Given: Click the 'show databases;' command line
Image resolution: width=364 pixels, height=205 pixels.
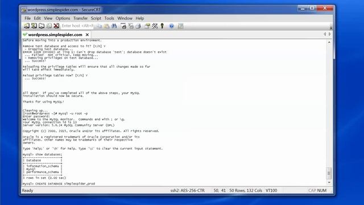Looking at the screenshot, I should 43,154.
